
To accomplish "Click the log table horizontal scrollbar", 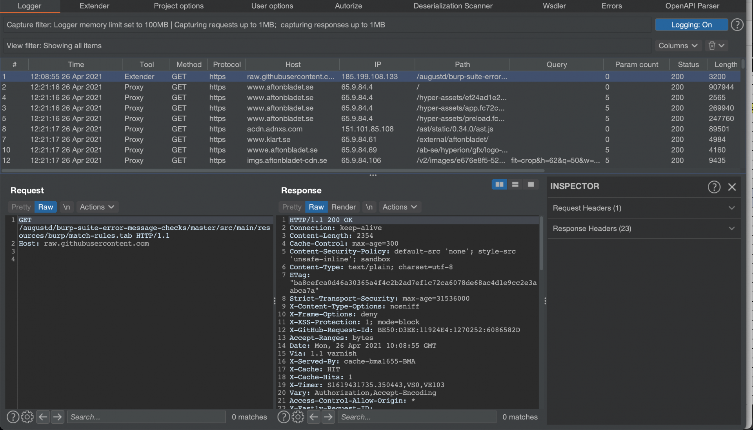I will click(x=273, y=171).
